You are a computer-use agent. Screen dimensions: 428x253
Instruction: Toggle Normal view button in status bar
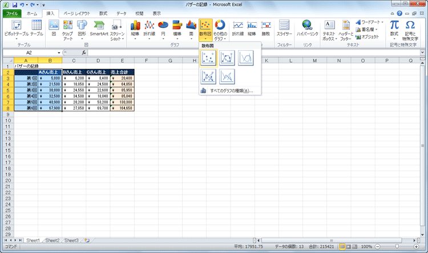pyautogui.click(x=344, y=246)
